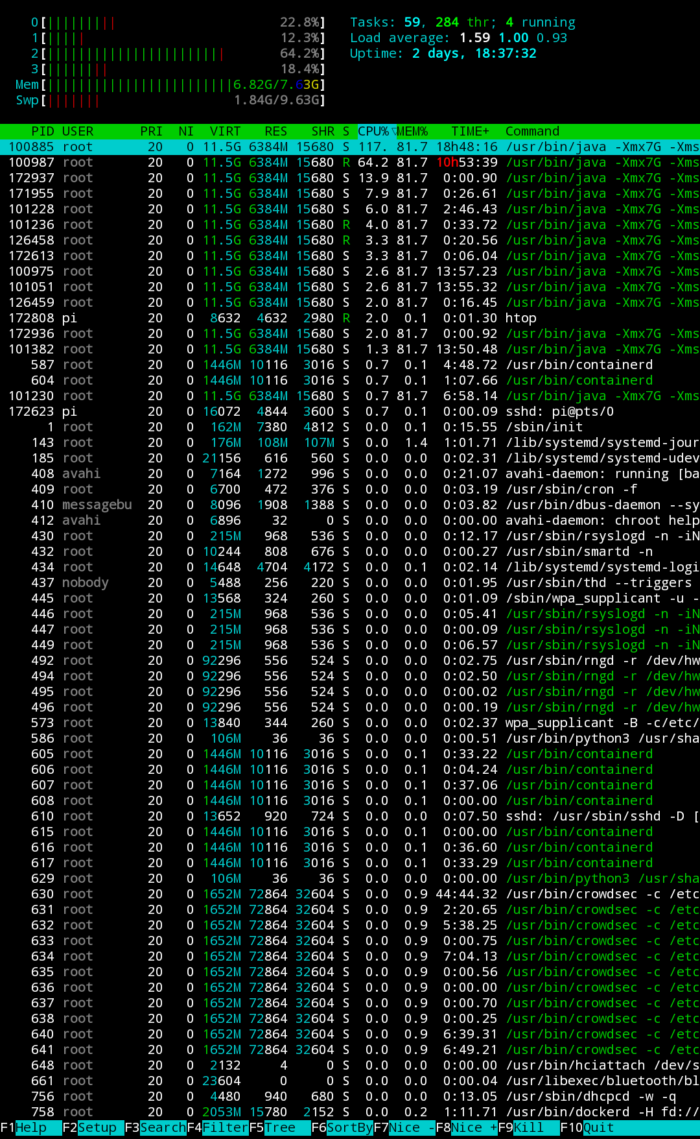Click the Mem usage meter bar
The height and width of the screenshot is (1139, 700).
pyautogui.click(x=170, y=85)
